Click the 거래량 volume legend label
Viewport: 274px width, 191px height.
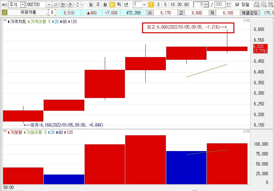(x=16, y=133)
